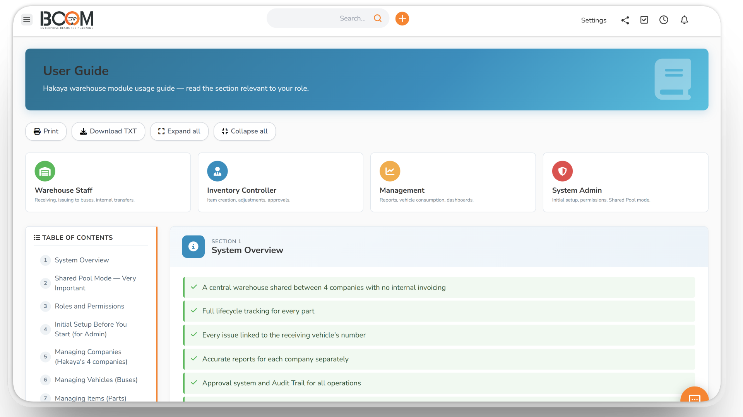Go to Managing Companies in contents
This screenshot has width=743, height=417.
coord(91,356)
